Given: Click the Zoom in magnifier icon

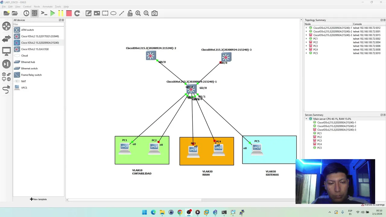Looking at the screenshot, I should pos(138,13).
